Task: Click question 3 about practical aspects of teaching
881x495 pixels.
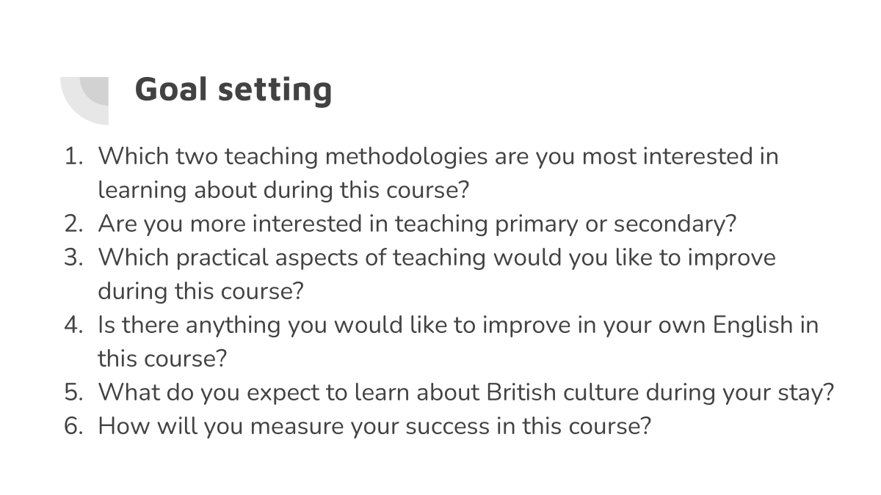Action: [437, 274]
